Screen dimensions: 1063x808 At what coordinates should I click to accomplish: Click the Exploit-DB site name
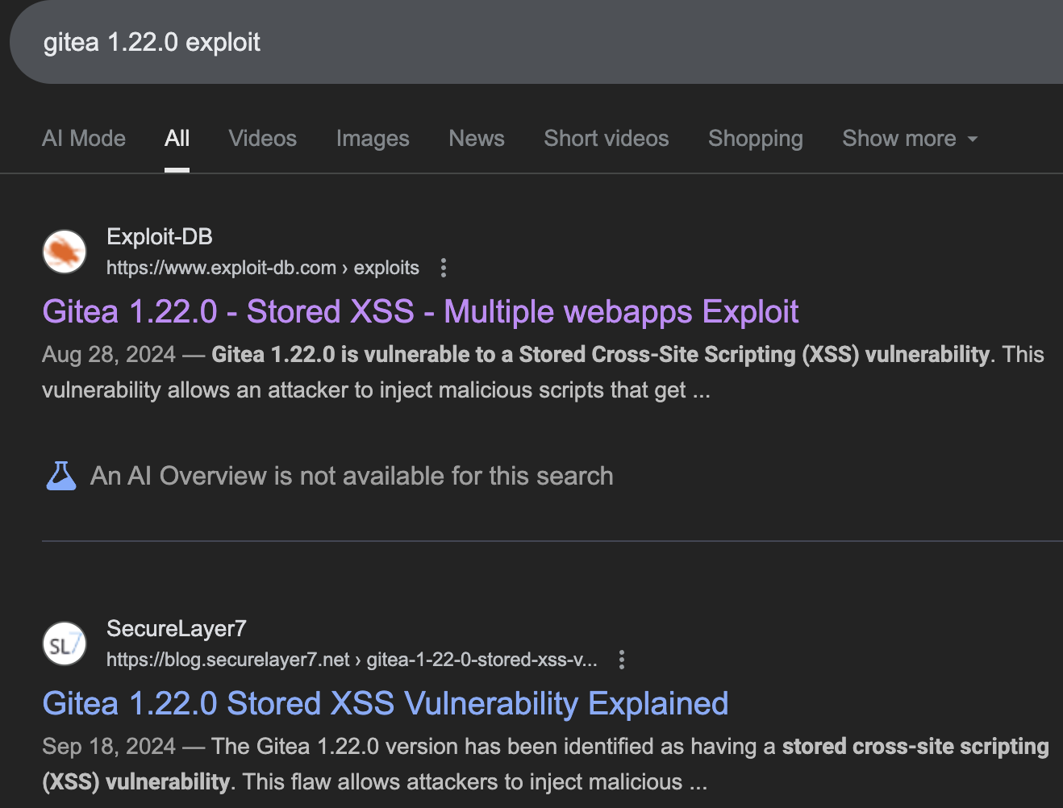coord(160,236)
